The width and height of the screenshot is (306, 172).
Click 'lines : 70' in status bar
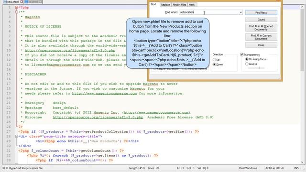[x=154, y=168]
